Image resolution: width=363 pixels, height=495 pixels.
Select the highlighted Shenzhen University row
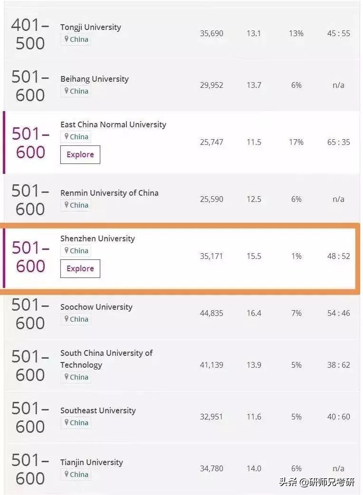point(181,257)
